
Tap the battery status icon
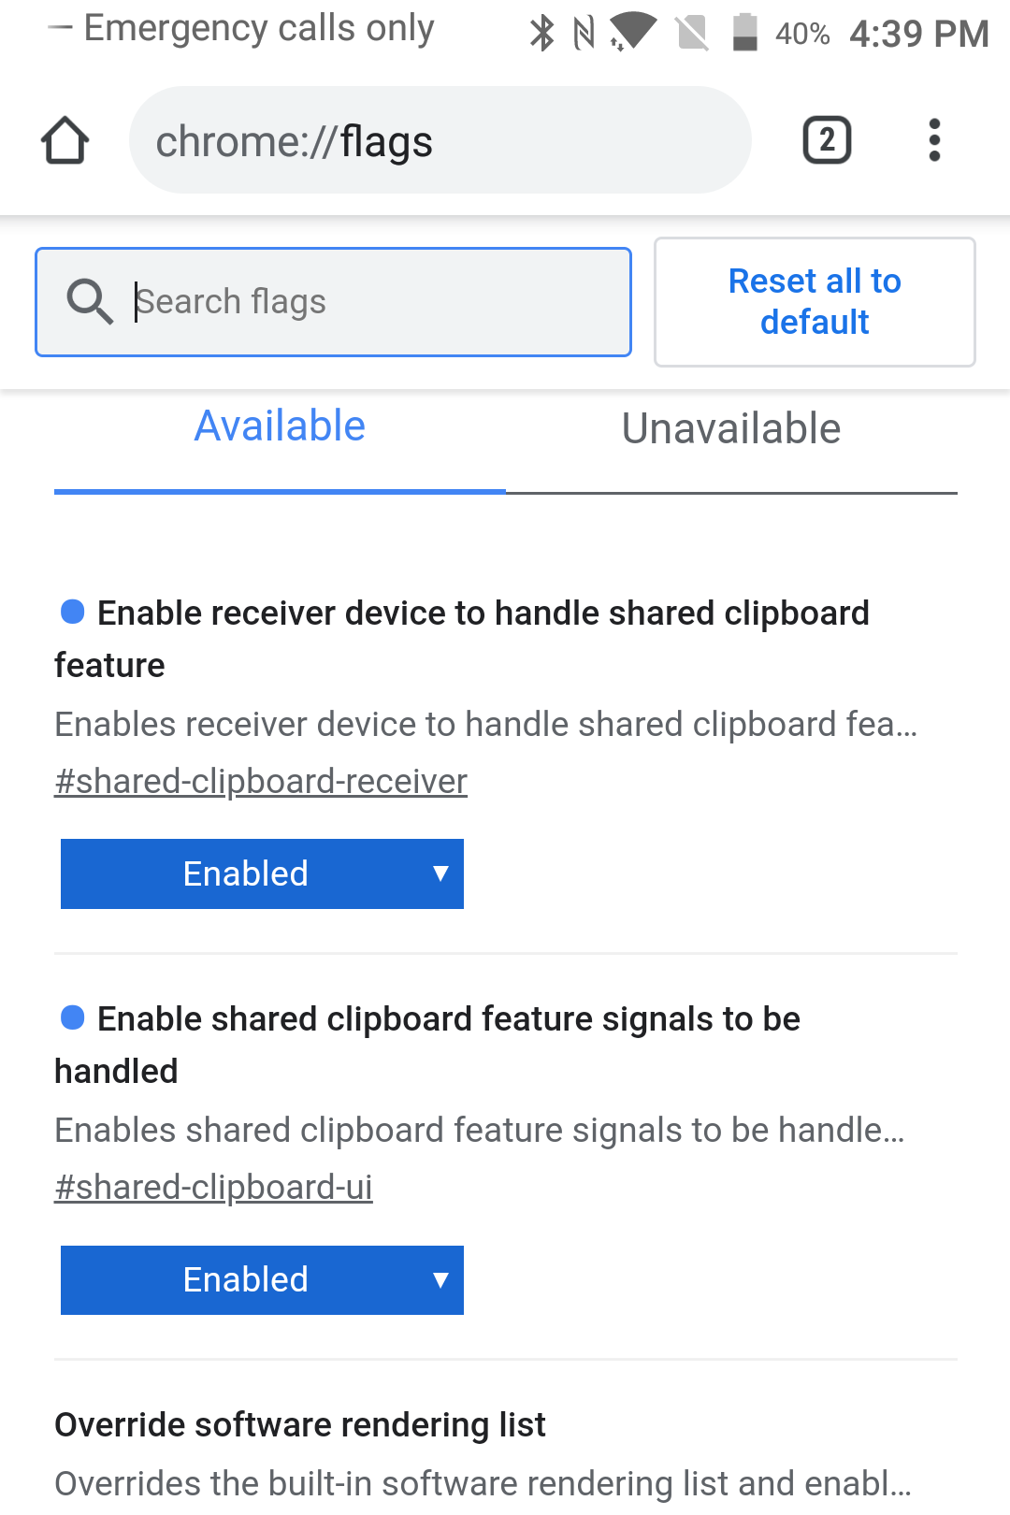pos(744,33)
